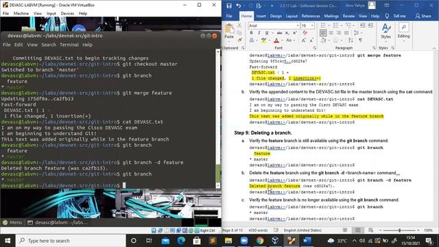439x247 pixels.
Task: Align text right
Action: click(339, 33)
